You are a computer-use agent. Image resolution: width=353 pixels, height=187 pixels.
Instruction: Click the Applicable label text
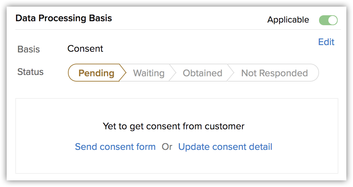pos(288,20)
